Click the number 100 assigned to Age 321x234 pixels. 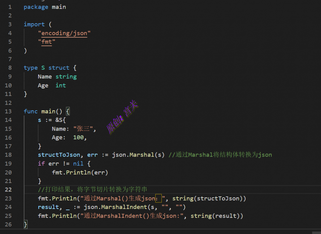pyautogui.click(x=78, y=138)
